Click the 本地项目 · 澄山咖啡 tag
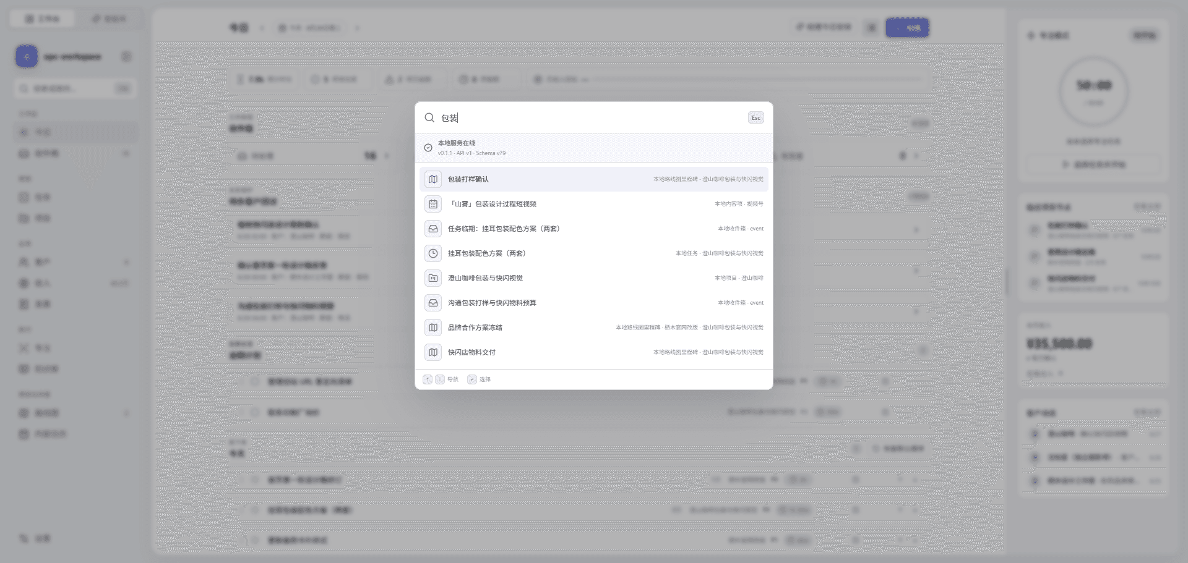The height and width of the screenshot is (563, 1188). click(x=739, y=278)
